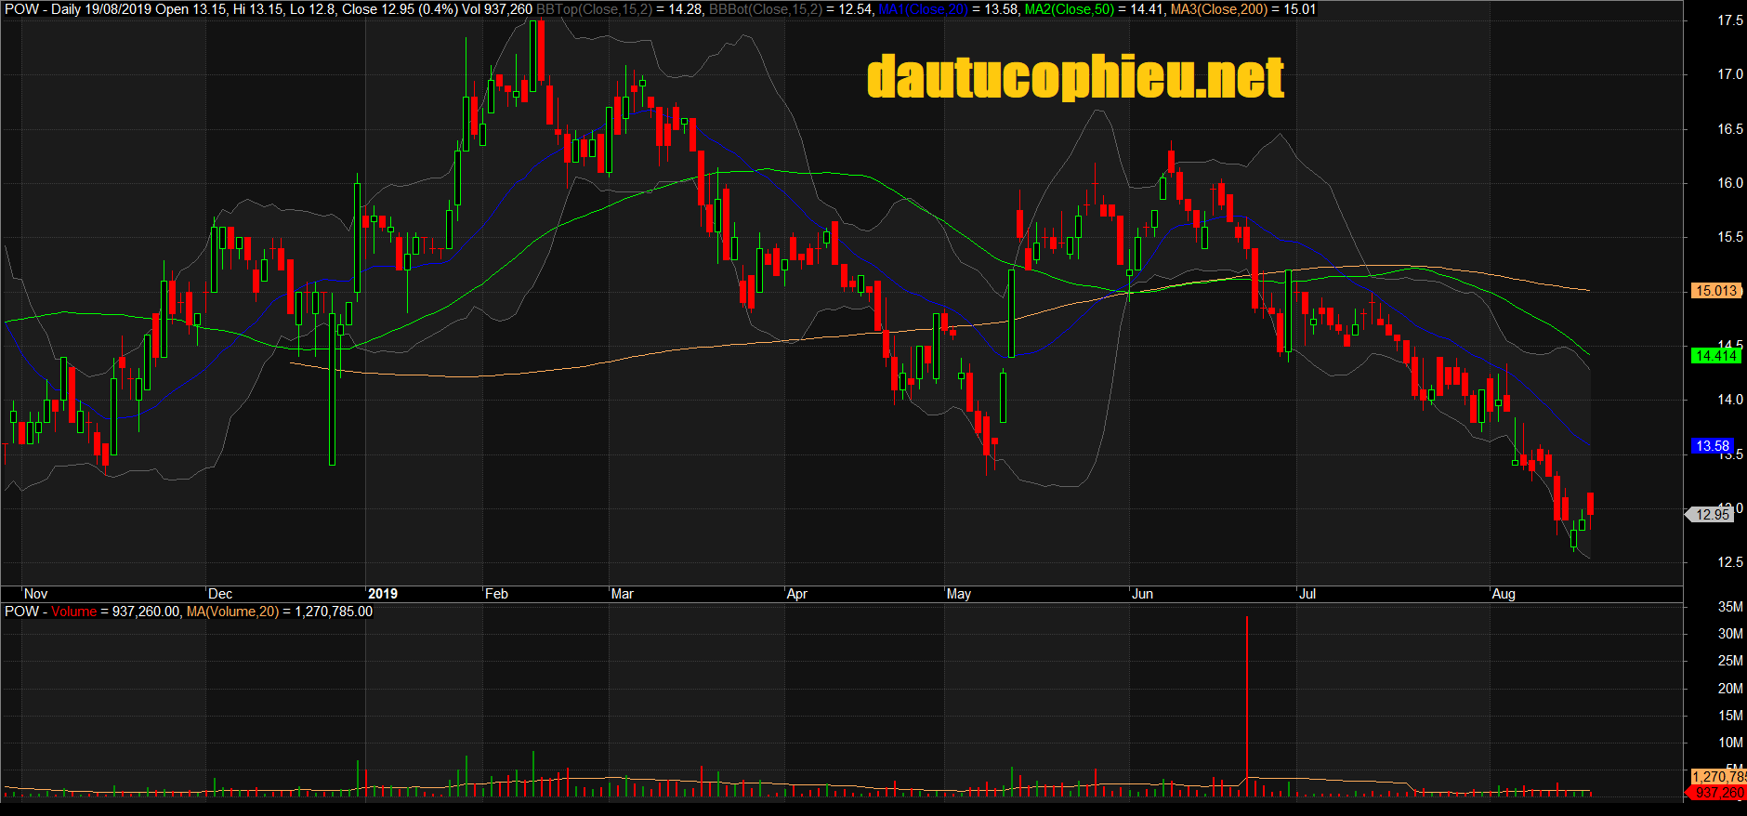Click the orange MA3(Close,200) legend label
This screenshot has width=1747, height=816.
point(1219,9)
